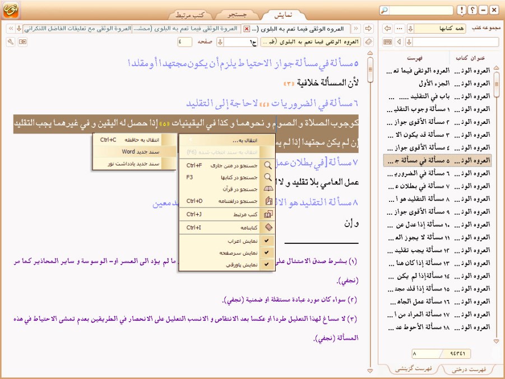Click the three dots button near همه کتابها
Screen dimensions: 505x379
tap(400, 29)
